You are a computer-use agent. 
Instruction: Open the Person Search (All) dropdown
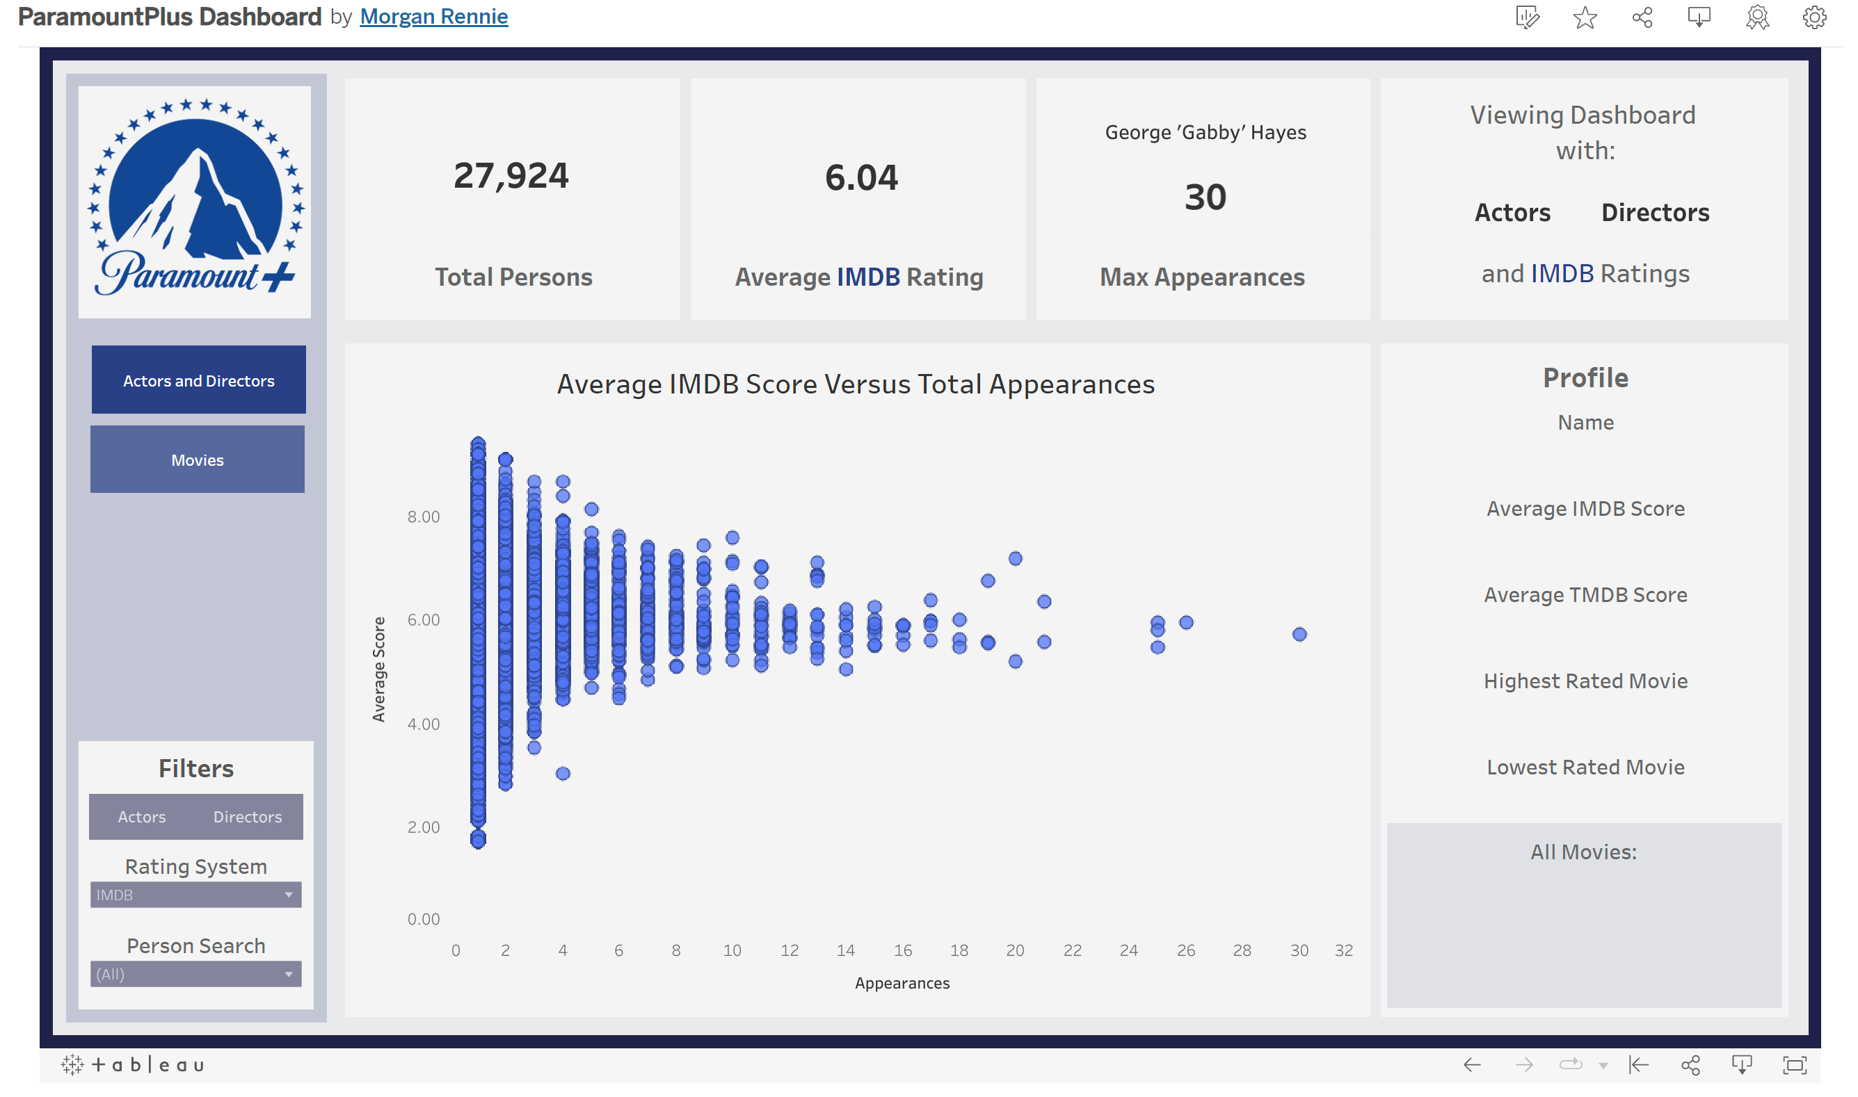[196, 973]
